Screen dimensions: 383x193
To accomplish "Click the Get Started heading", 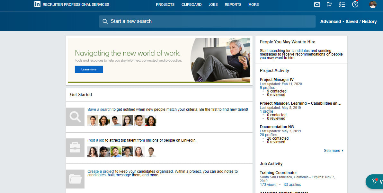I will [x=81, y=95].
